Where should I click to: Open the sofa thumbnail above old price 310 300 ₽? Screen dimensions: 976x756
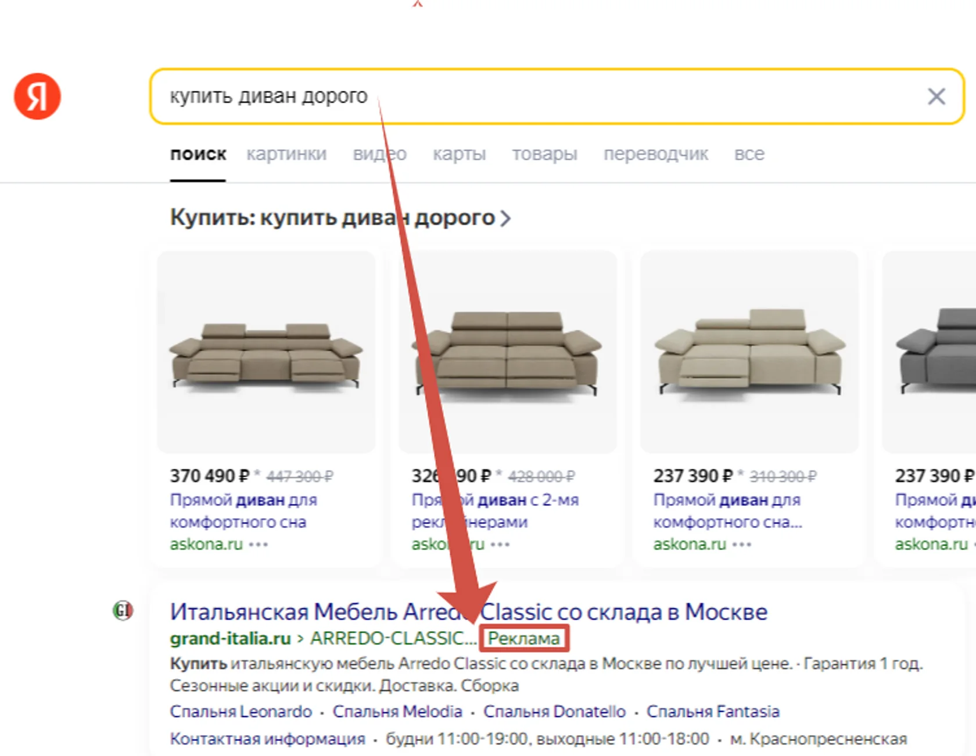(x=749, y=352)
